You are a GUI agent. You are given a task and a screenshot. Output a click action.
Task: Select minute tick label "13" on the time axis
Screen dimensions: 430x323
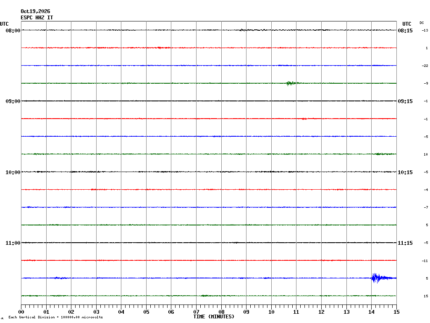[346, 312]
